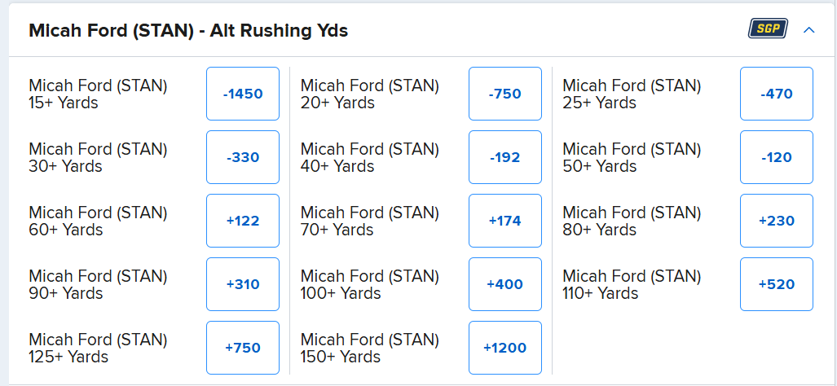This screenshot has width=837, height=386.
Task: Choose 70+ Yards at +174
Action: 505,221
